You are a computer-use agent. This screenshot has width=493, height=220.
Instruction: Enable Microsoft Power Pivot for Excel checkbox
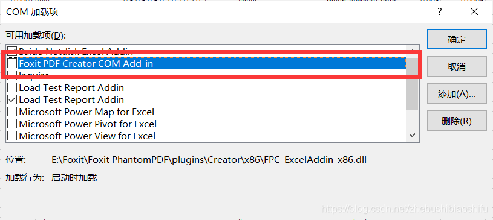[12, 124]
